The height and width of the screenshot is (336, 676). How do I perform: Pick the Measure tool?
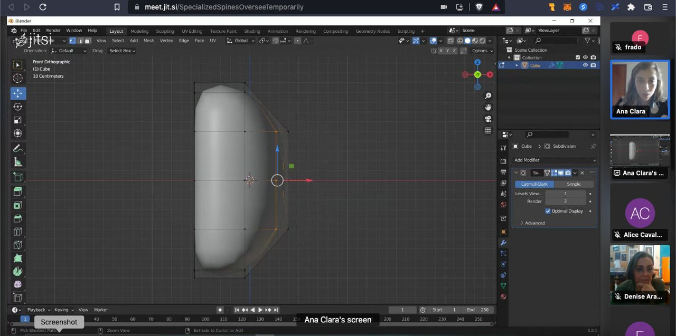tap(17, 162)
